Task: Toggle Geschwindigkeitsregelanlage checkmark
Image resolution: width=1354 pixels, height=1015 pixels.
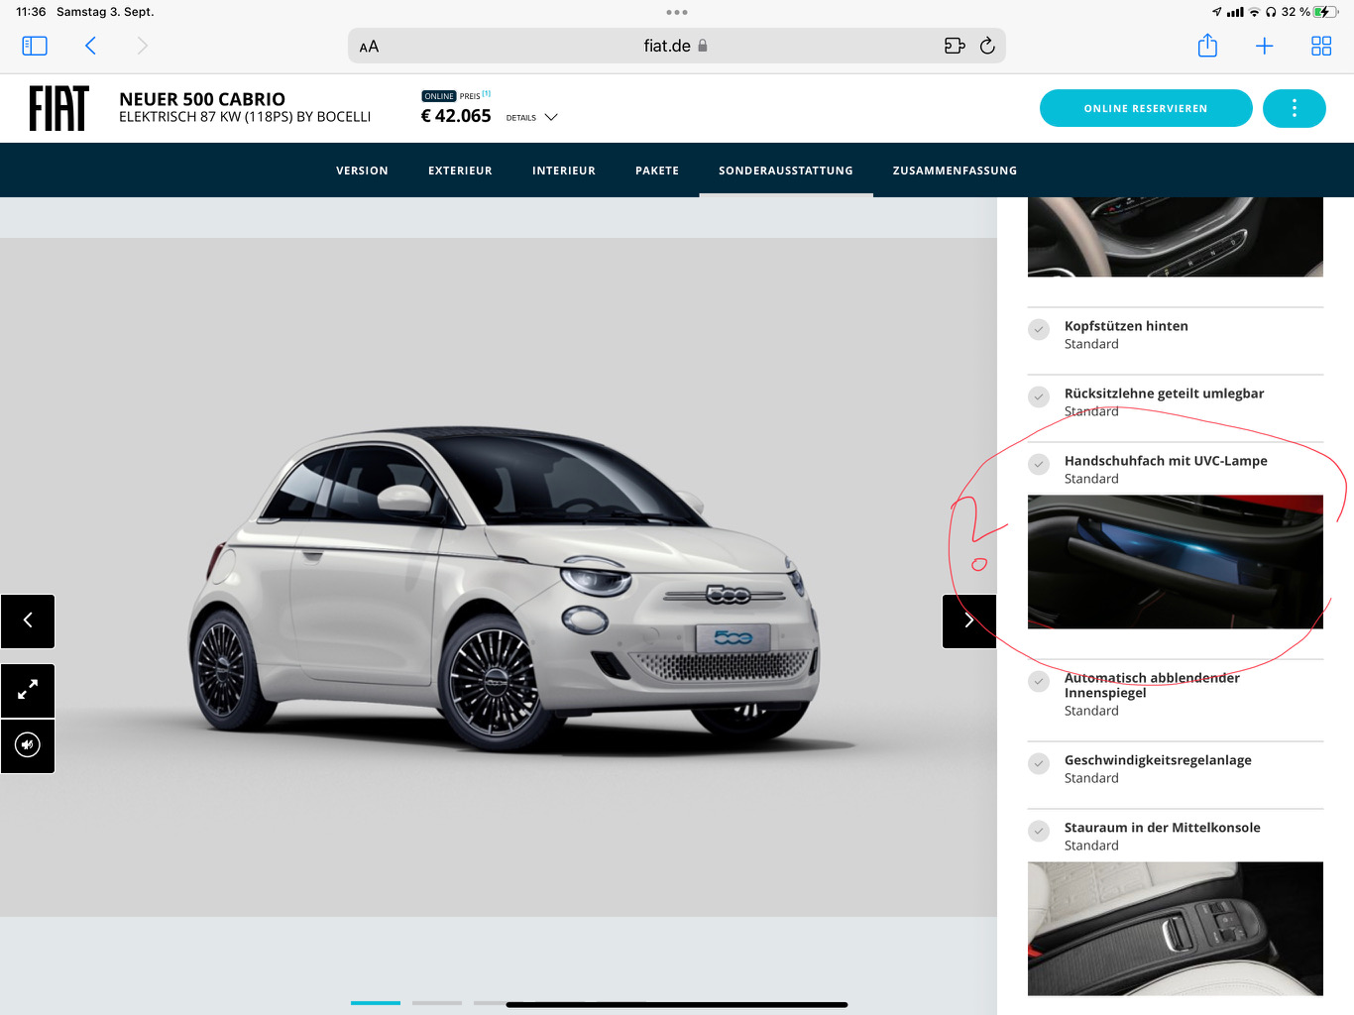Action: (x=1039, y=763)
